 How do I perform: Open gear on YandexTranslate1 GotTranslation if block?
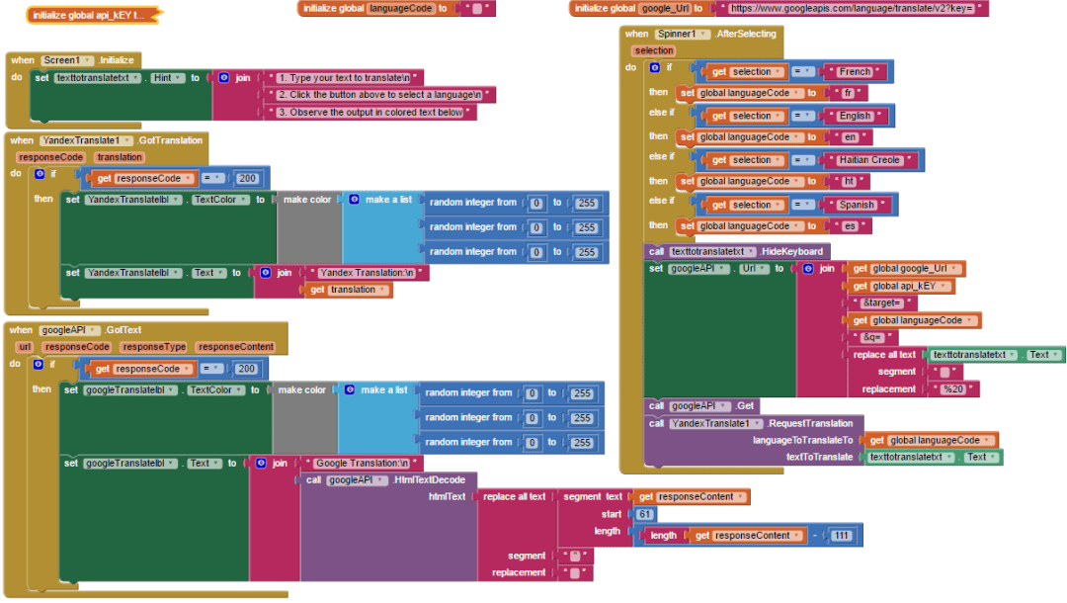[41, 174]
